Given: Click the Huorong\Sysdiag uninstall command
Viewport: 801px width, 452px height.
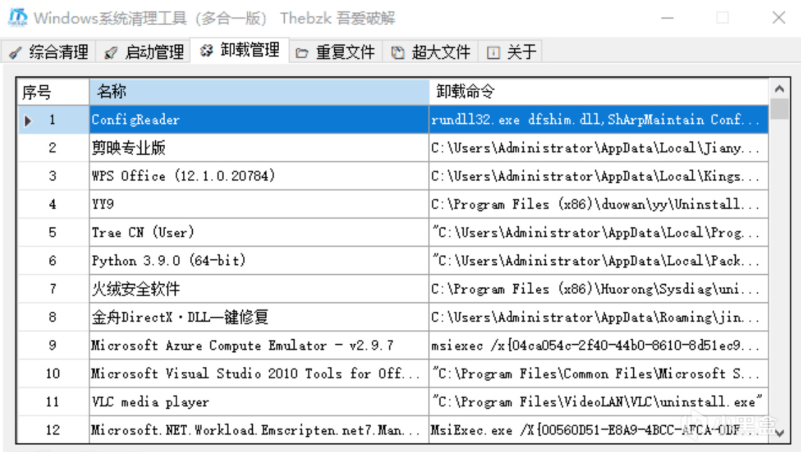Looking at the screenshot, I should 599,289.
